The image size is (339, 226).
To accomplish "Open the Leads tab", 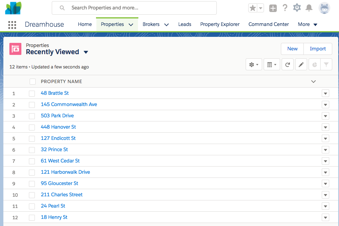I will coord(184,24).
